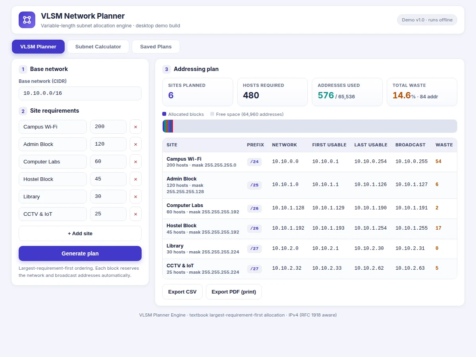Viewport: 476px width, 357px height.
Task: Click the + Add site button
Action: pos(80,233)
